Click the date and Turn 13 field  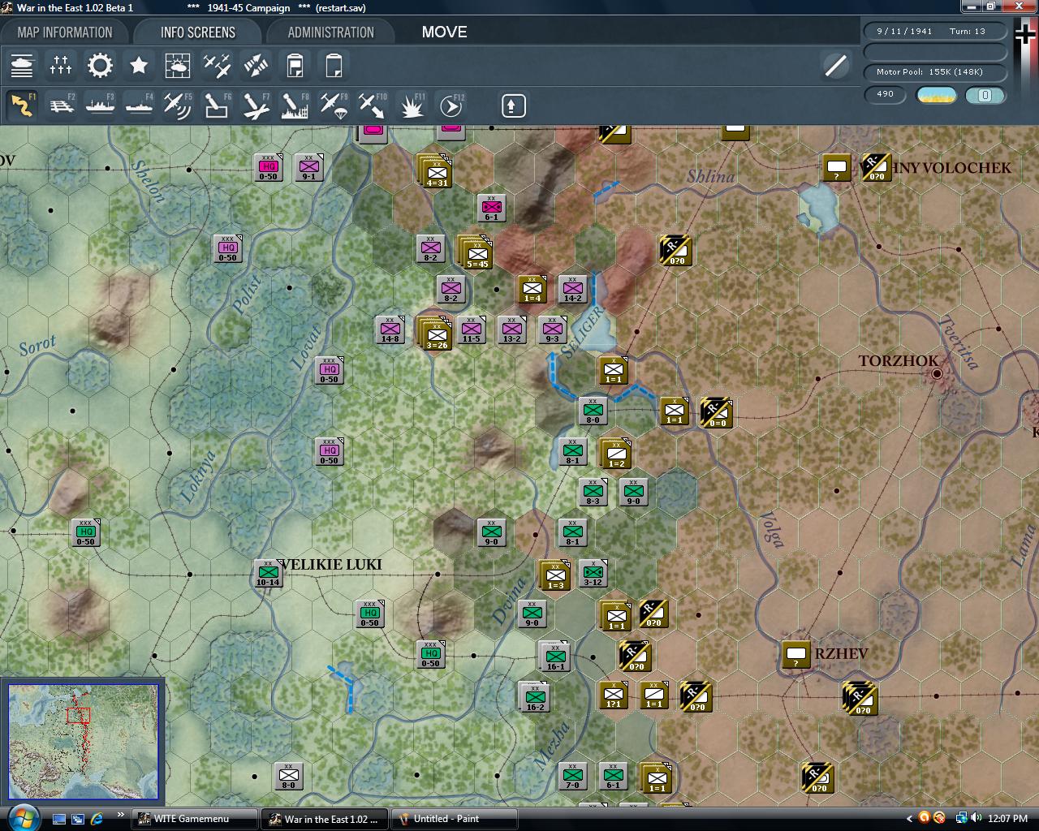[936, 31]
